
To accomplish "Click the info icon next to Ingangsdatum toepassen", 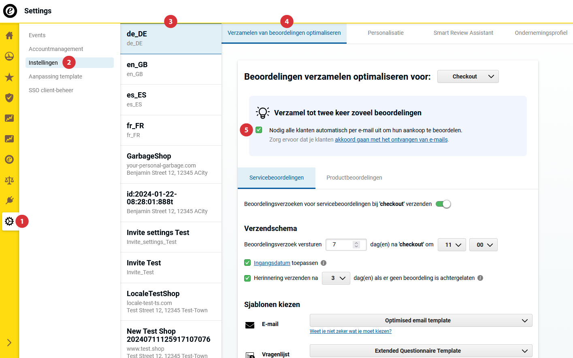I will [x=323, y=263].
